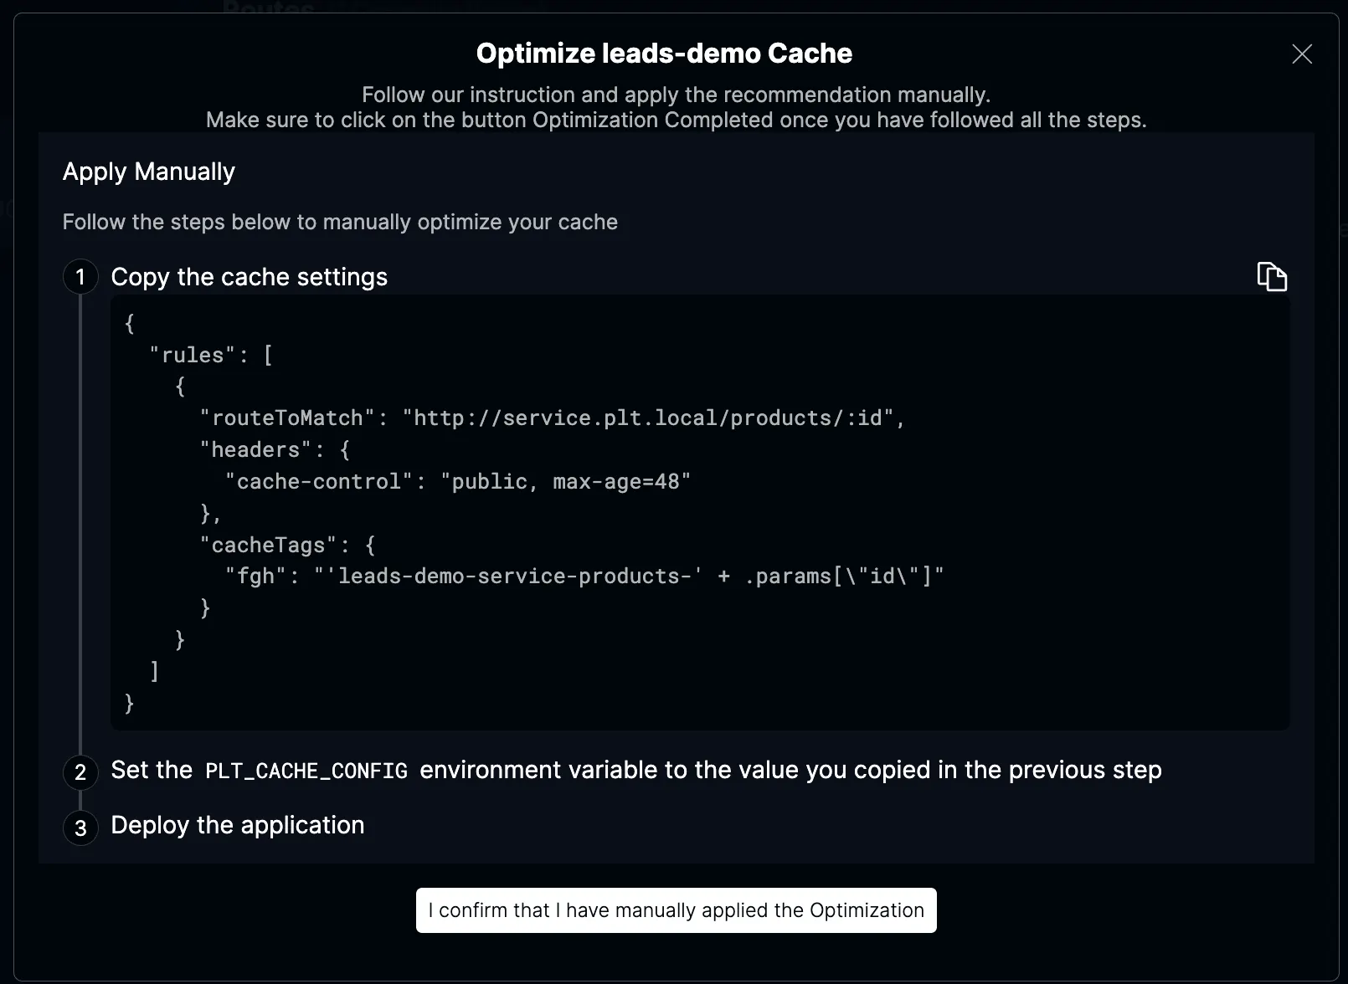1348x984 pixels.
Task: Click the public, max-age=48 value
Action: pos(565,481)
